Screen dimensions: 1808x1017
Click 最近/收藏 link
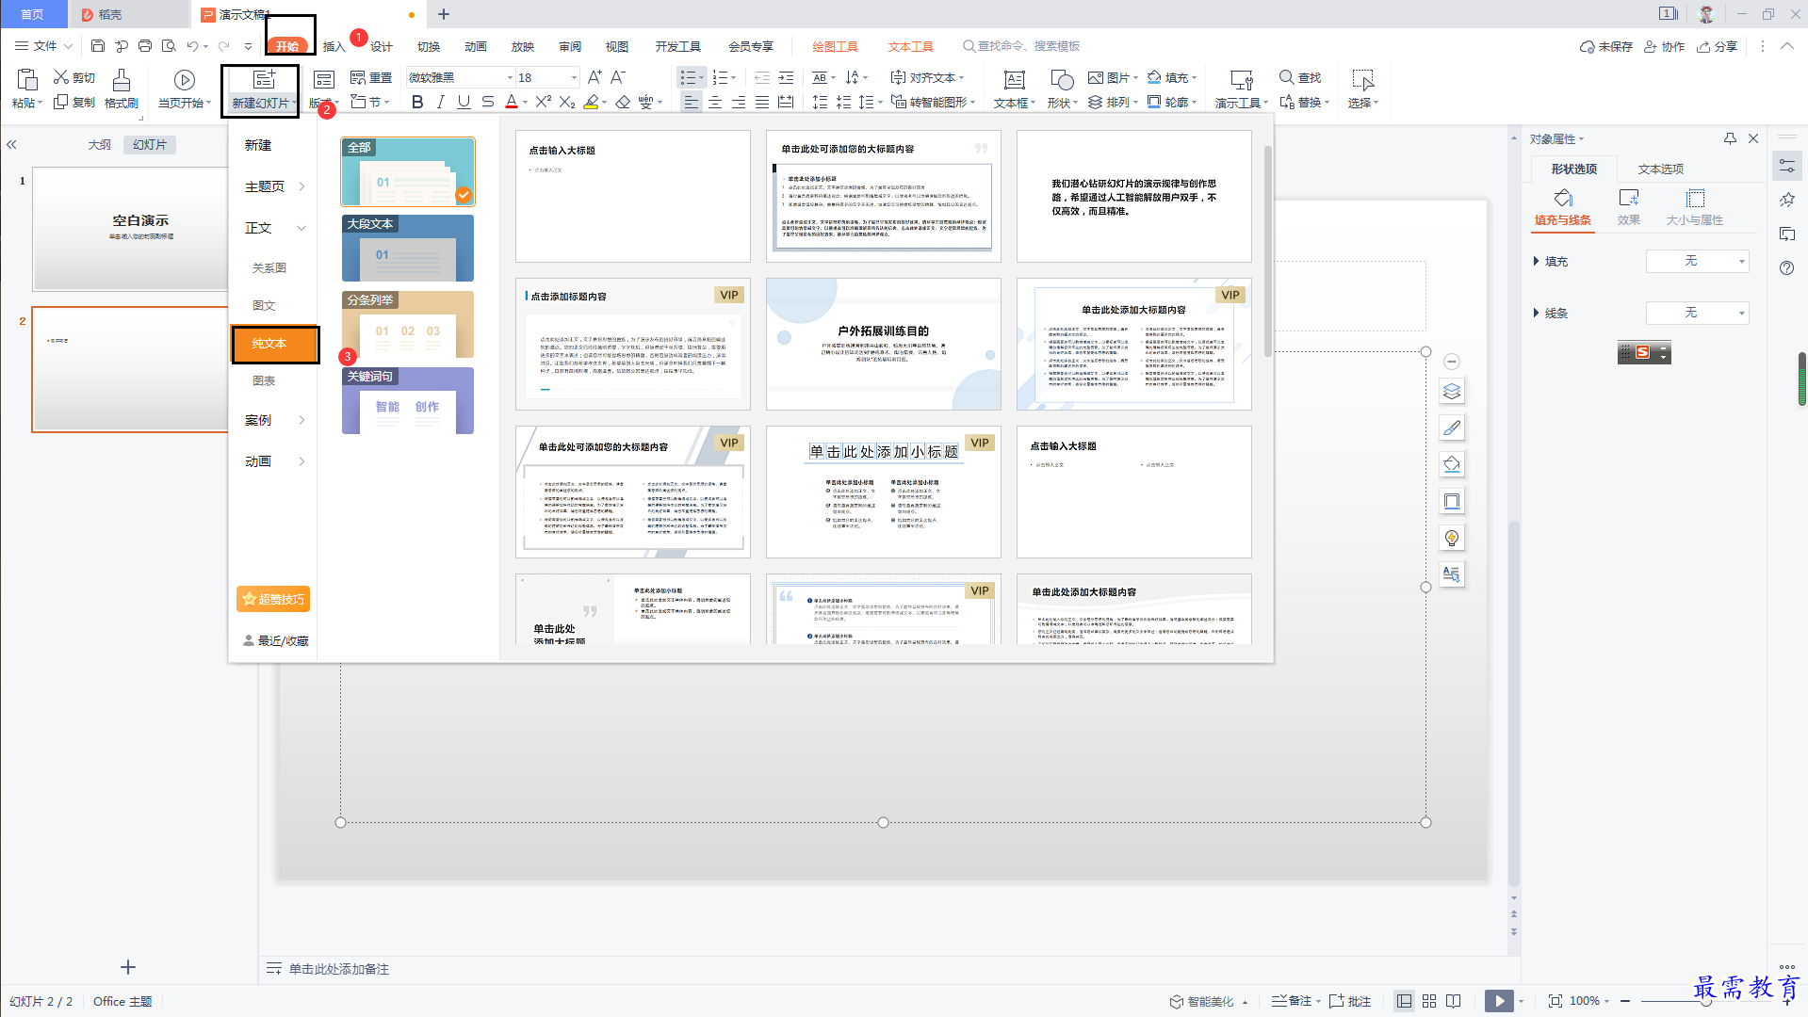click(x=276, y=640)
